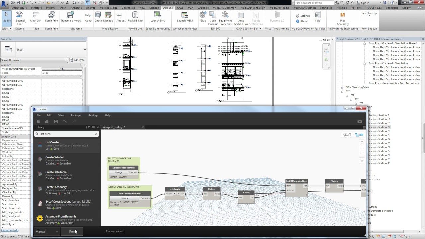This screenshot has height=239, width=425.
Task: Toggle library filter in Dynamo
Action: coord(89,127)
